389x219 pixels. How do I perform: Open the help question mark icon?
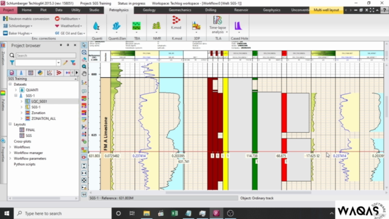(385, 10)
